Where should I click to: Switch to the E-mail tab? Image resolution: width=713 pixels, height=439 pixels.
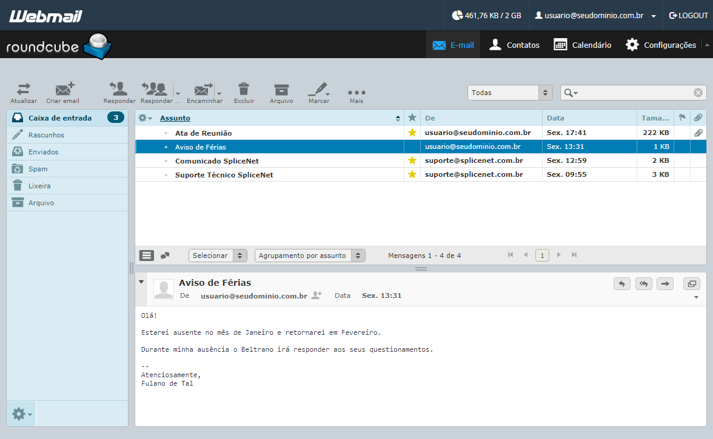coord(453,45)
